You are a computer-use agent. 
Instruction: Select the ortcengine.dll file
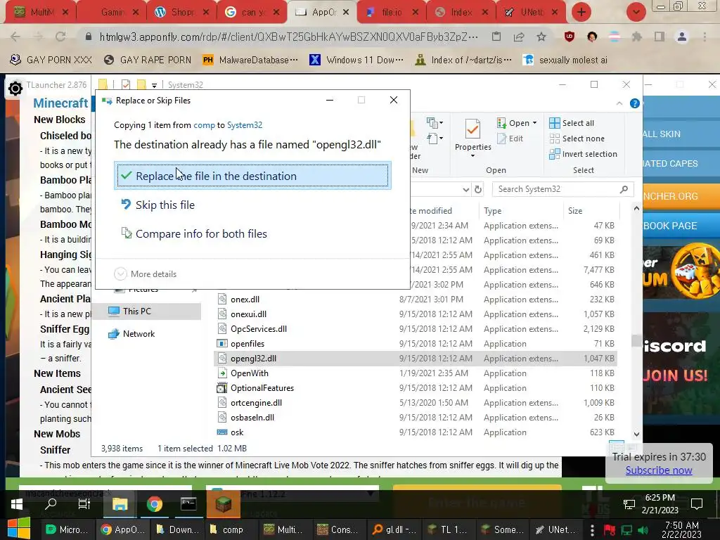[256, 403]
